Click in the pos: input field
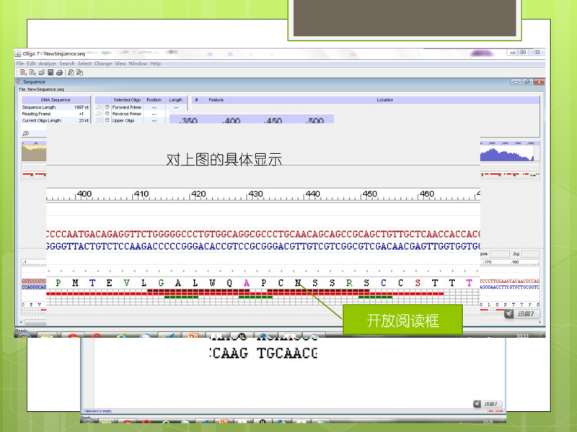This screenshot has height=432, width=577. pos(499,254)
